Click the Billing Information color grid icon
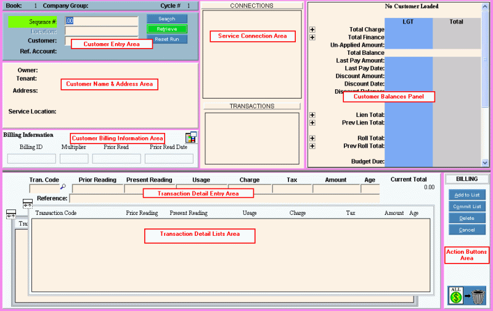The image size is (493, 311). [x=191, y=137]
